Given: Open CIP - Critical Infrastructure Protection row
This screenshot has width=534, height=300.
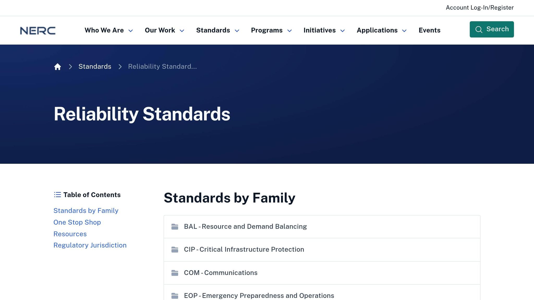Looking at the screenshot, I should point(244,249).
